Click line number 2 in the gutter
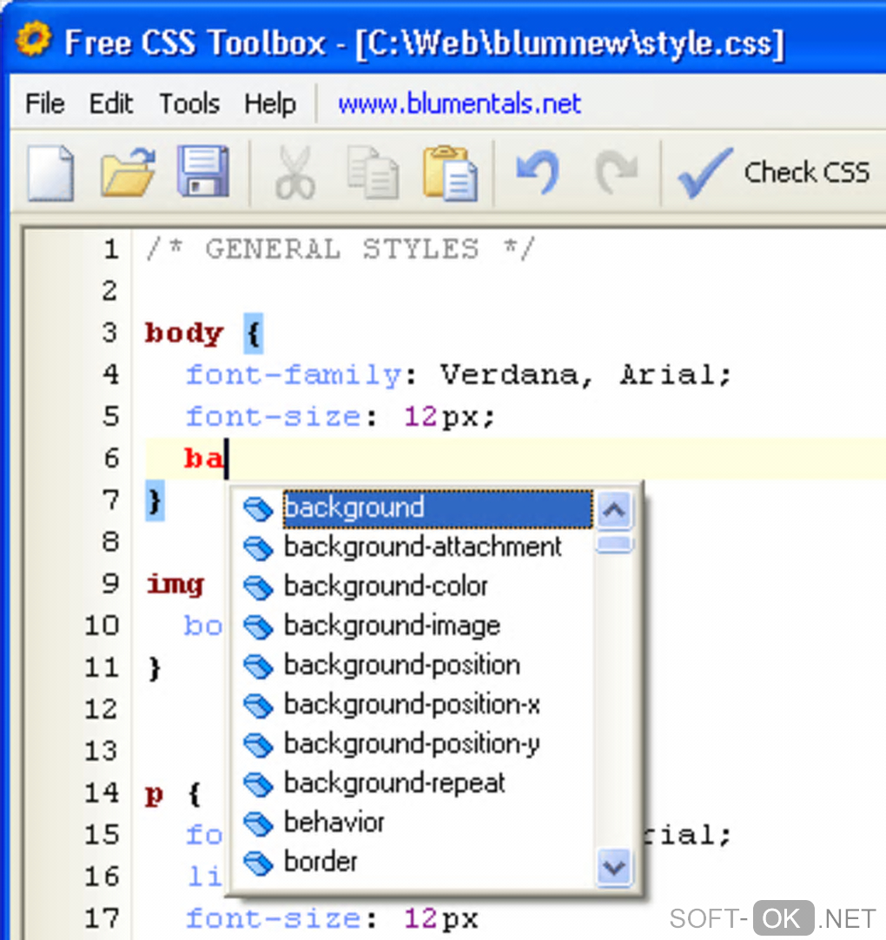Image resolution: width=886 pixels, height=940 pixels. pos(109,291)
